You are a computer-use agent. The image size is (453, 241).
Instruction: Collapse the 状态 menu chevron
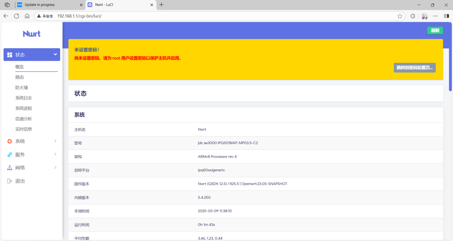pyautogui.click(x=55, y=54)
